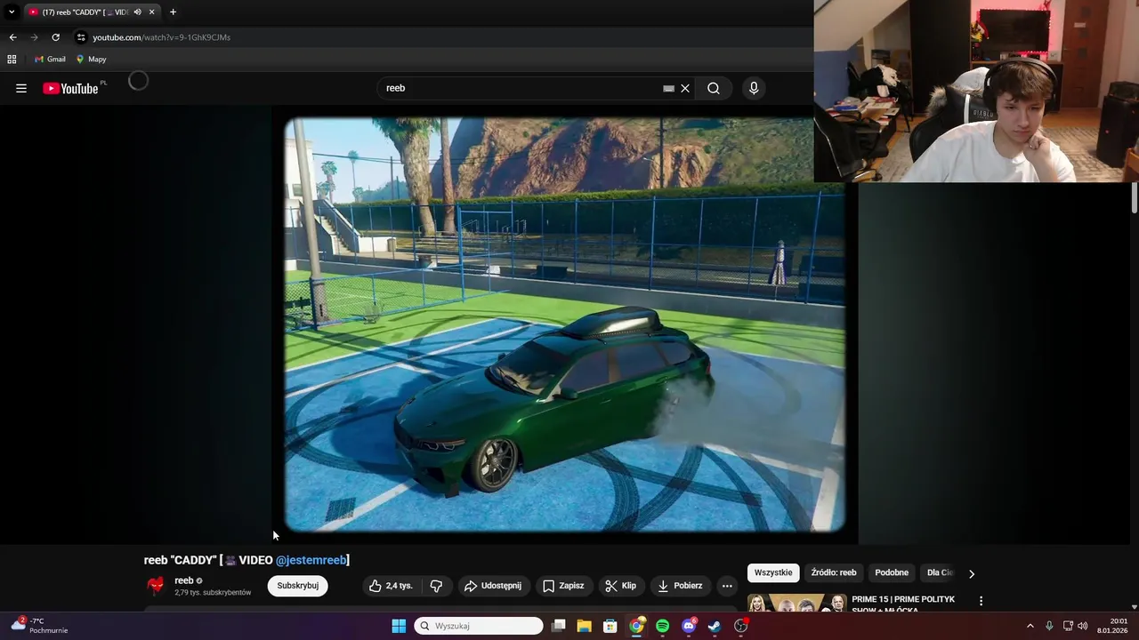
Task: Activate voice search microphone
Action: point(754,88)
